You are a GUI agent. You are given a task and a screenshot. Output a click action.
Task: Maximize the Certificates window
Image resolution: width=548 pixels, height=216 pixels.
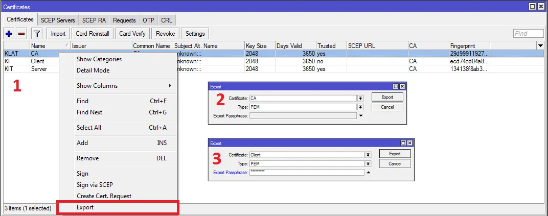(533, 6)
